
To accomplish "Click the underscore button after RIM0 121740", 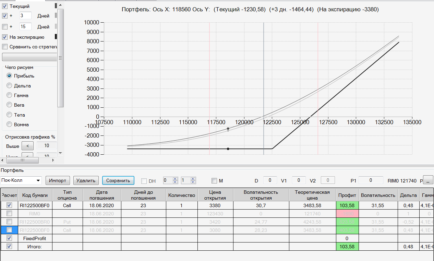I will (428, 180).
